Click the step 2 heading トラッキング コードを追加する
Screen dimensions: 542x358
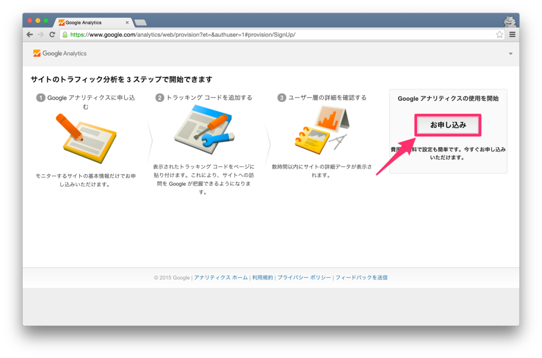point(204,97)
